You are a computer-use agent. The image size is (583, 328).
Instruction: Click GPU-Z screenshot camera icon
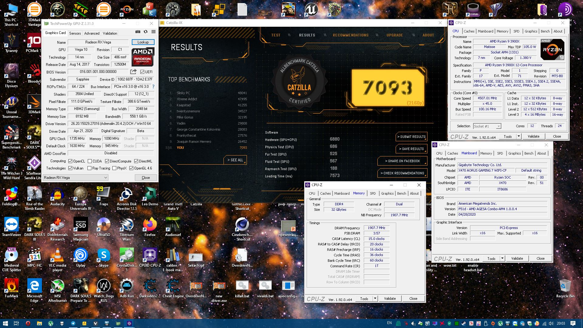[x=138, y=32]
